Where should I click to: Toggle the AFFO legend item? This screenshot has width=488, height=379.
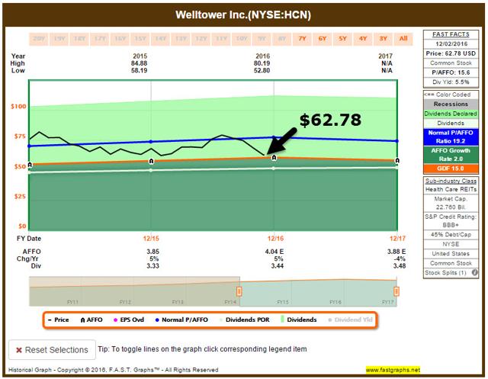point(91,320)
